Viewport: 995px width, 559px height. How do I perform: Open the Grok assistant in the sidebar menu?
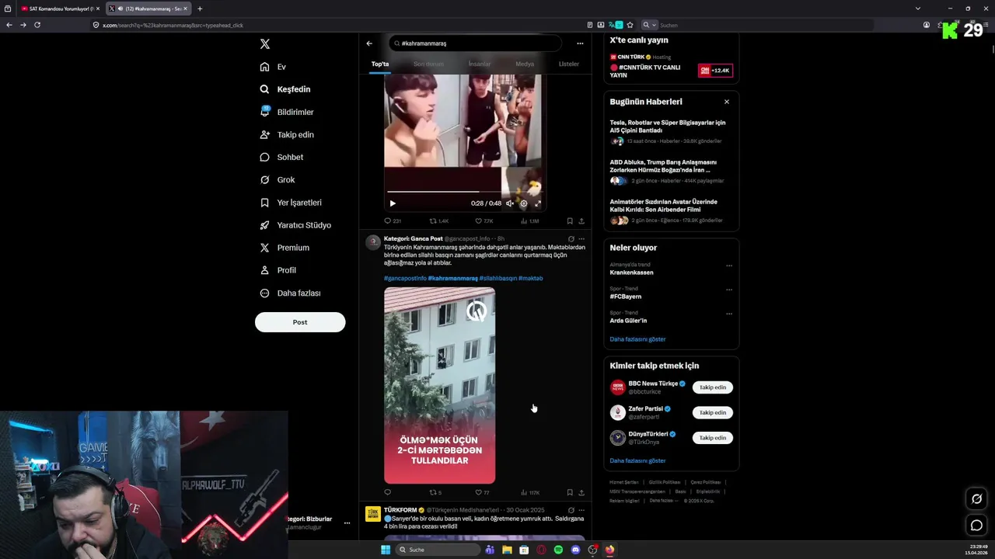278,179
